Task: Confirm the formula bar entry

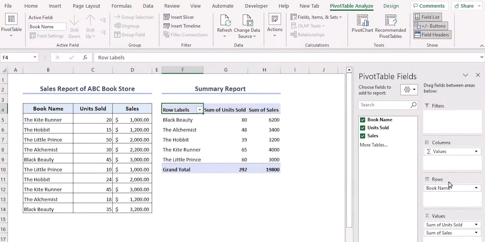Action: click(72, 57)
